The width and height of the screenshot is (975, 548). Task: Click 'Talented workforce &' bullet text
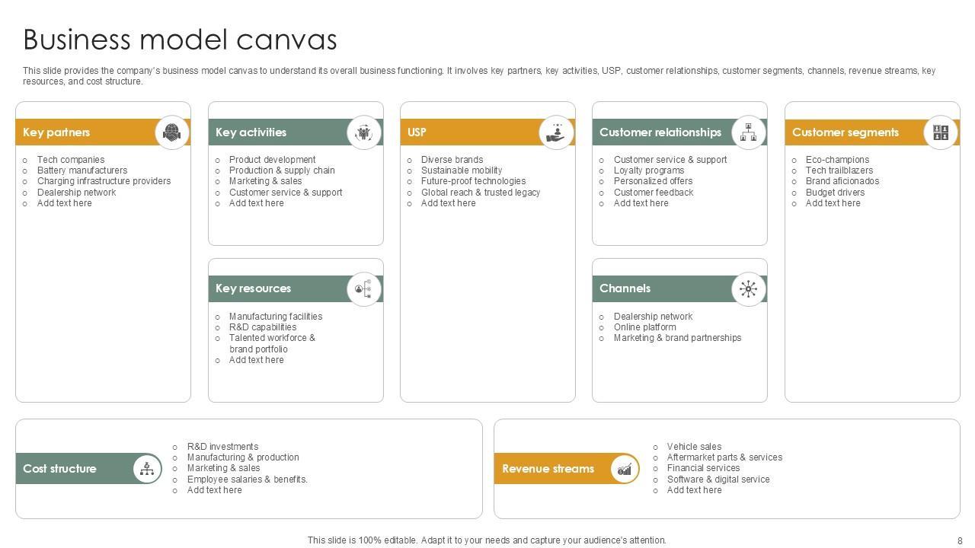(x=272, y=338)
